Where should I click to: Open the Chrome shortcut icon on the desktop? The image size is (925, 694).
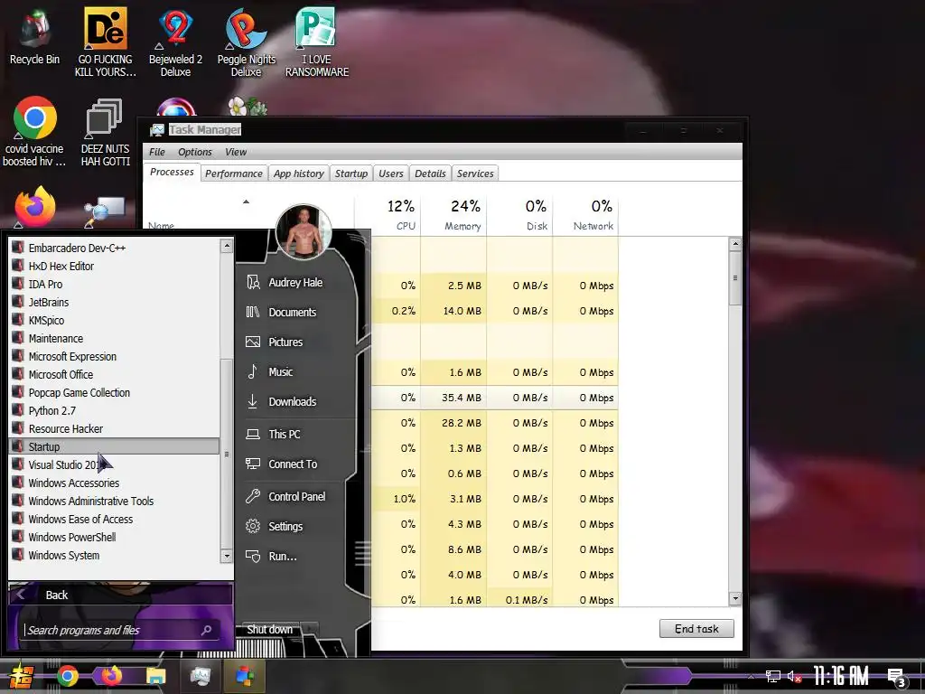pyautogui.click(x=34, y=131)
